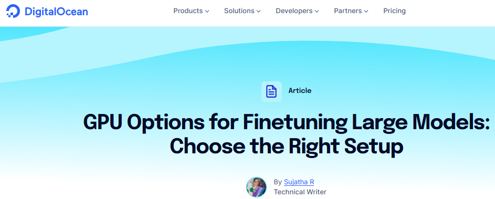
Task: Click the GPU Options for Finetuning headline
Action: (287, 122)
